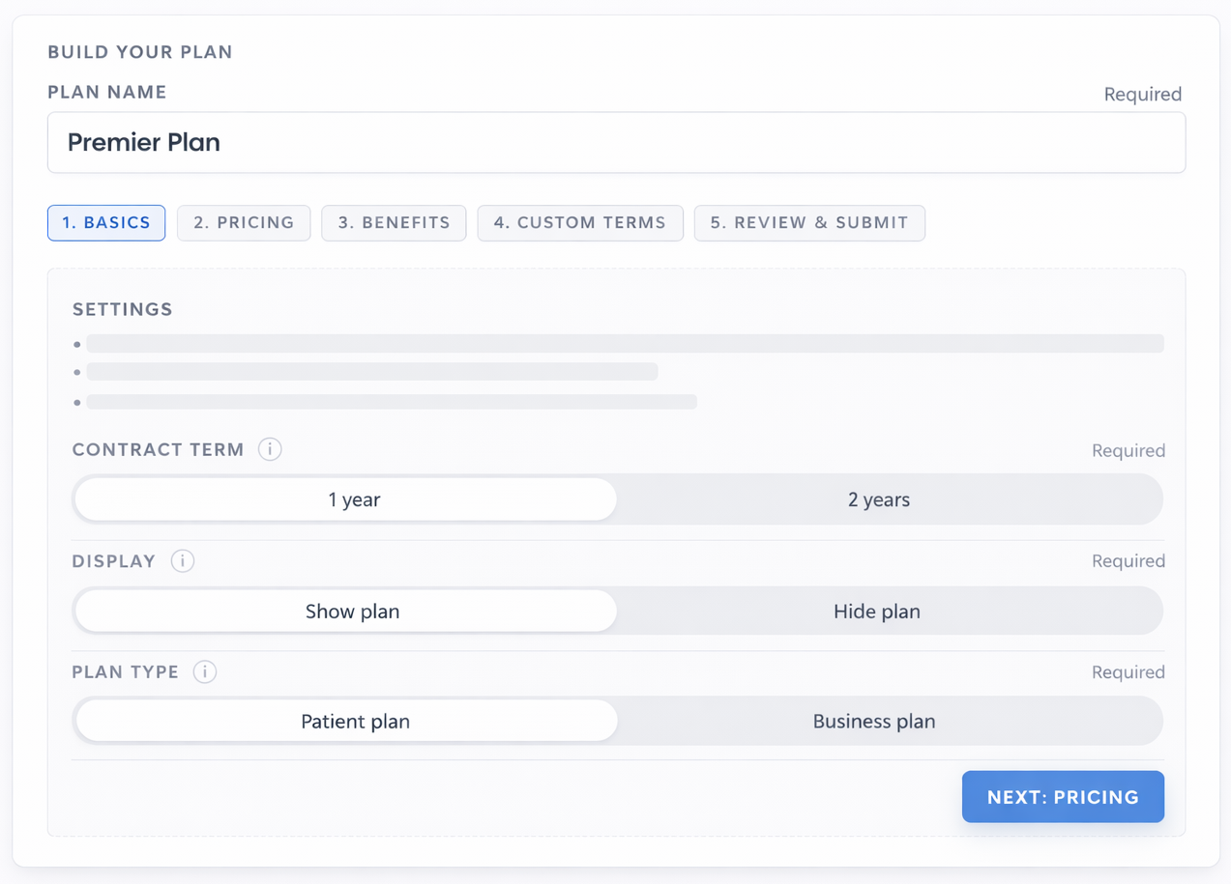Open the 2. Pricing tab
This screenshot has height=884, width=1231.
click(x=244, y=223)
